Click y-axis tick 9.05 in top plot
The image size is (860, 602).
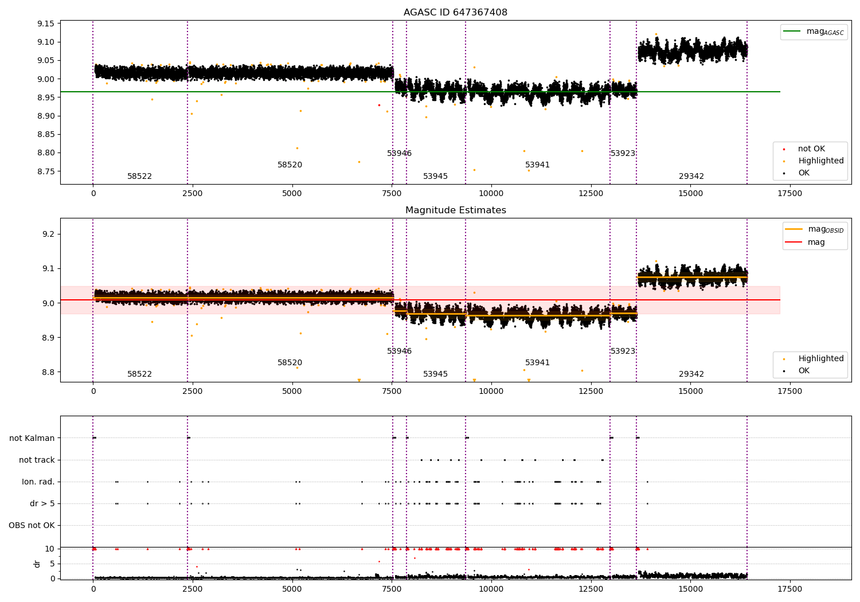point(46,61)
